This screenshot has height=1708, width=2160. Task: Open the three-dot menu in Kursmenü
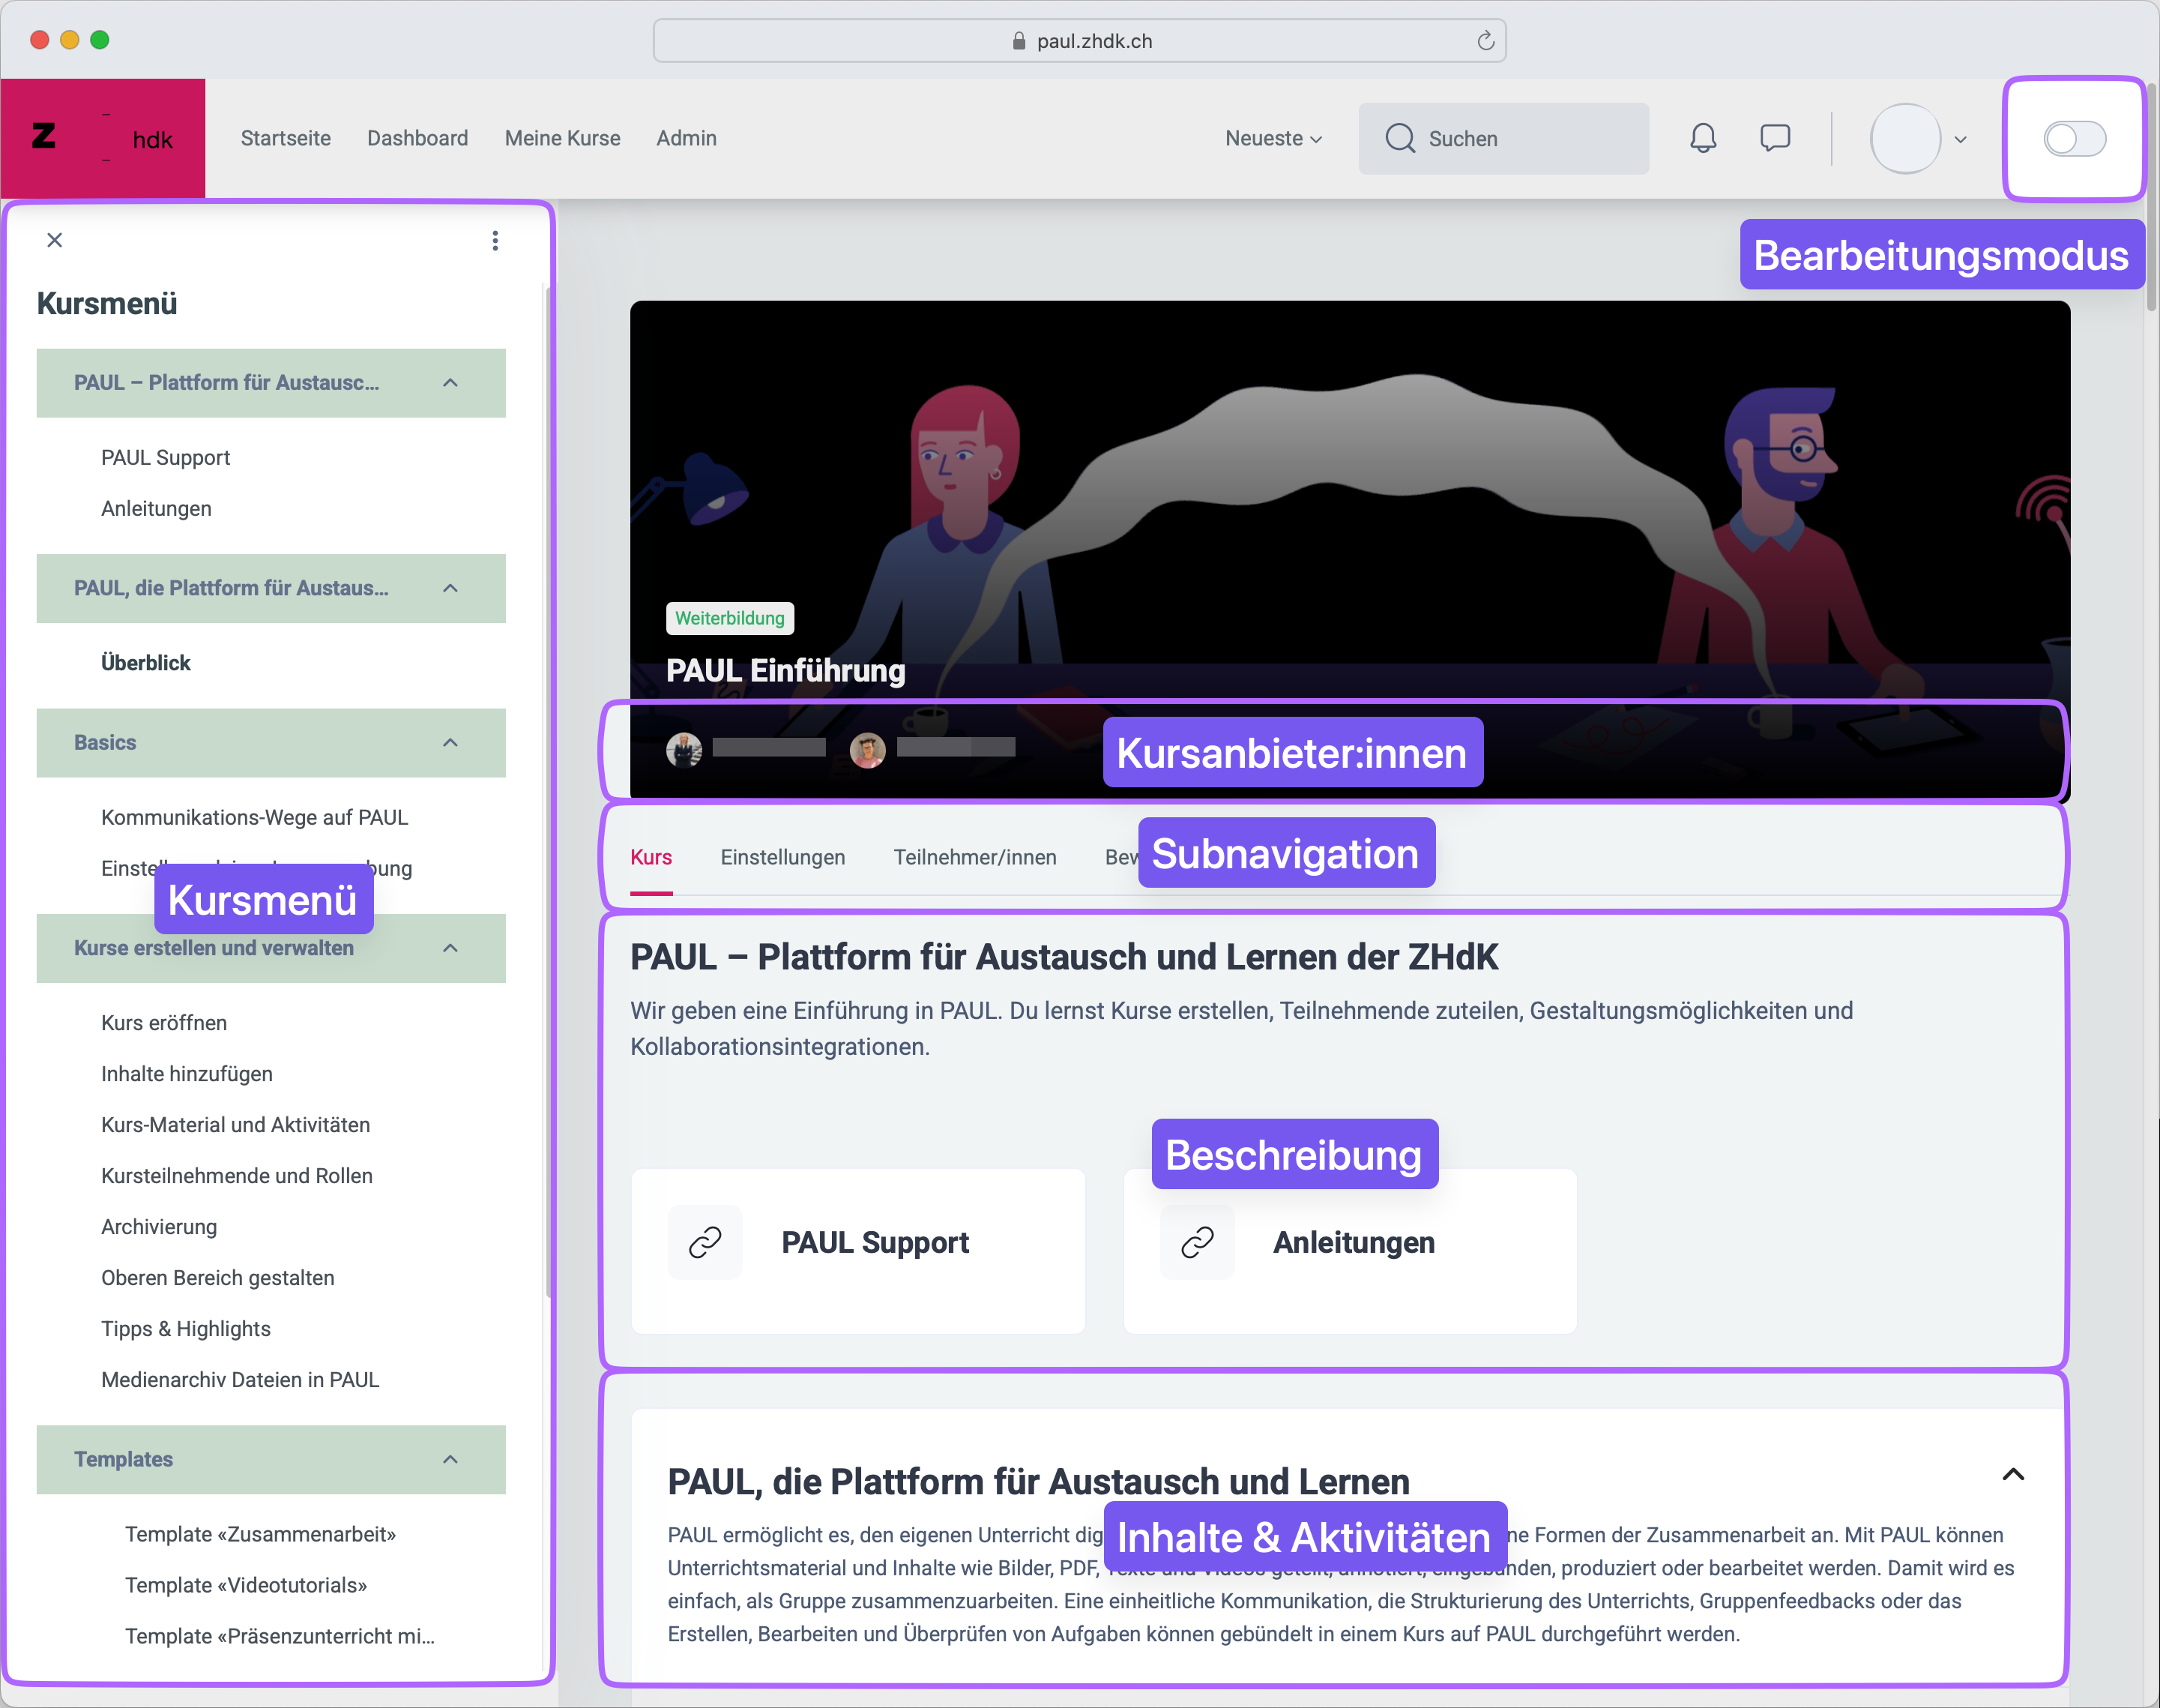point(495,240)
